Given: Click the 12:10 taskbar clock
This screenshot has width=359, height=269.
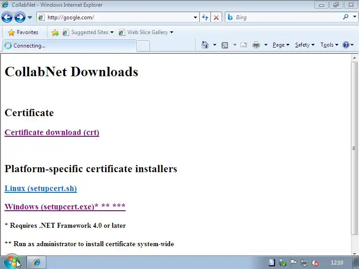Looking at the screenshot, I should (337, 263).
